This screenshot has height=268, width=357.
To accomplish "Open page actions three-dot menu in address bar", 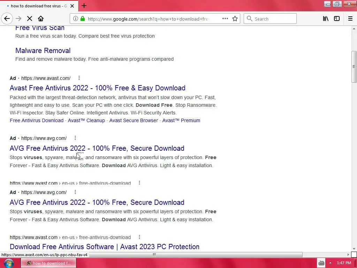I will point(225,19).
